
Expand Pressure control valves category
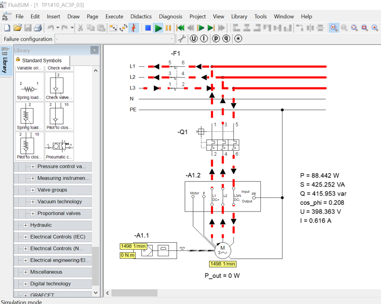(x=33, y=166)
